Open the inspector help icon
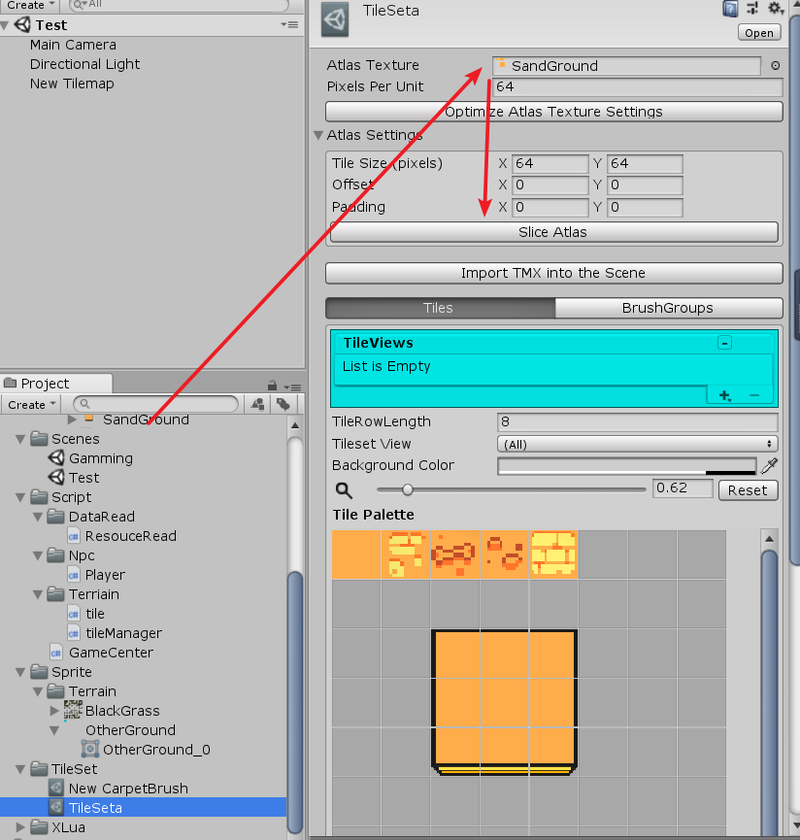This screenshot has height=840, width=800. (x=729, y=9)
